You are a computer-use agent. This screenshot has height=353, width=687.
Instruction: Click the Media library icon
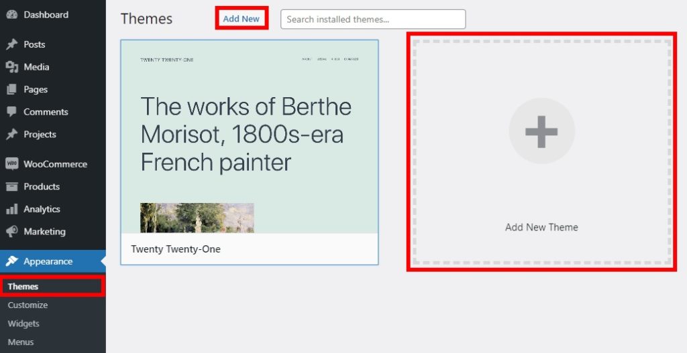click(12, 67)
